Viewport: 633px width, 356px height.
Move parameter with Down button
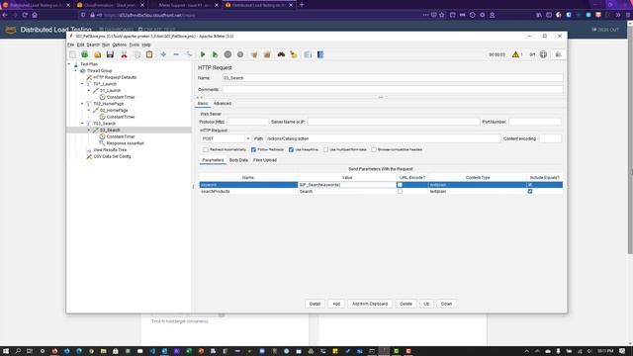tap(446, 304)
